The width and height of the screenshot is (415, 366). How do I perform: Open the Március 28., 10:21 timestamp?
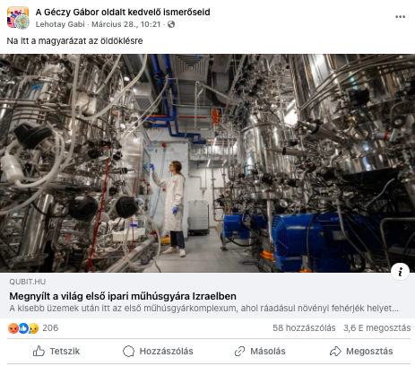coord(126,24)
